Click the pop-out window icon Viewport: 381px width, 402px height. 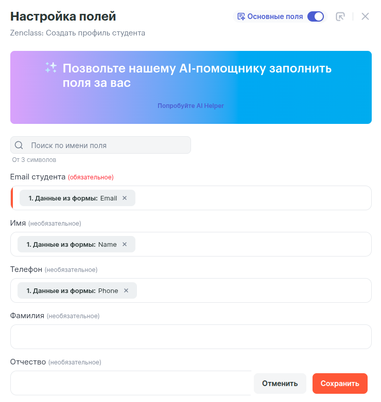click(x=340, y=16)
